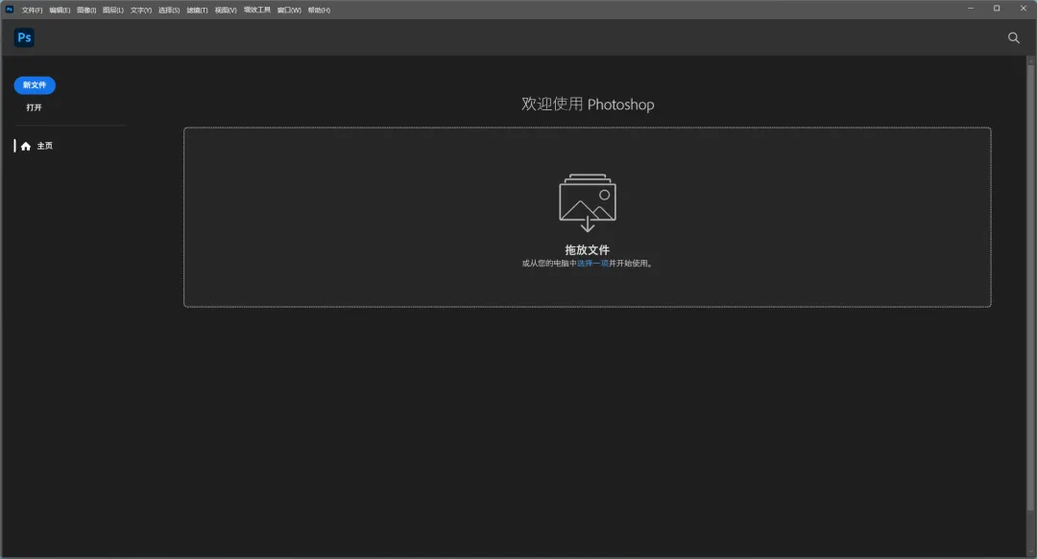Open the 窗口(W) menu

[x=289, y=10]
